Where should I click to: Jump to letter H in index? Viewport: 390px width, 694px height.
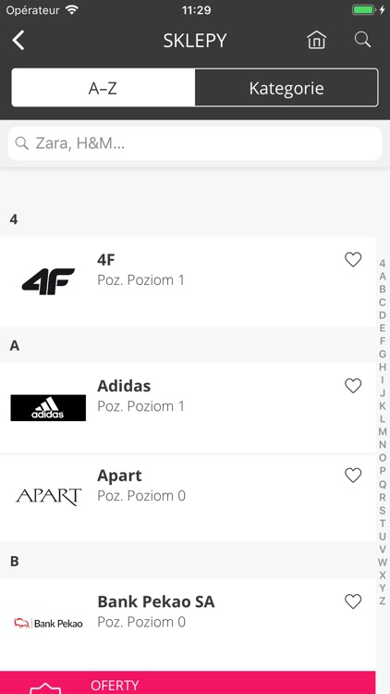[x=383, y=367]
